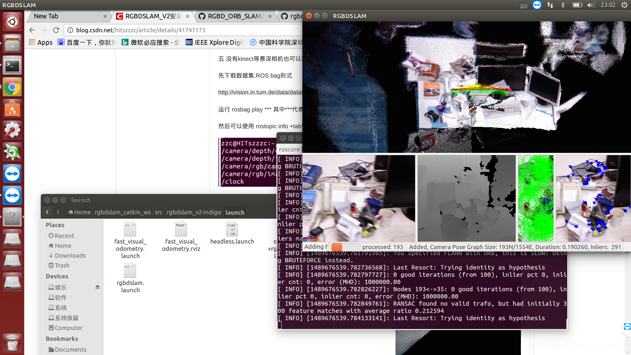The height and width of the screenshot is (355, 631).
Task: Open Ubuntu Software Center icon
Action: pyautogui.click(x=12, y=109)
